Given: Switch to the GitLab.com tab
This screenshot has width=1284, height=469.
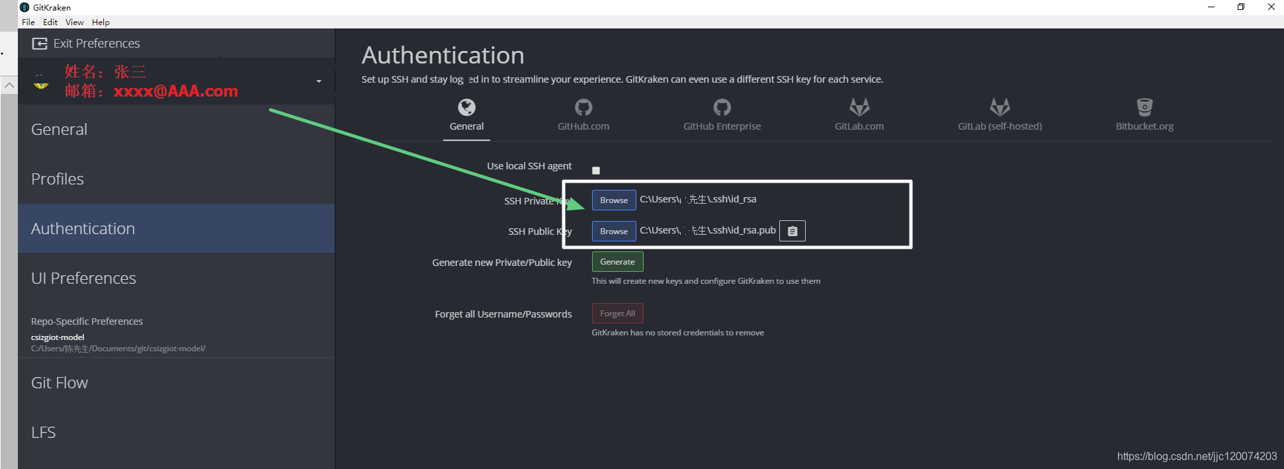Looking at the screenshot, I should 859,117.
